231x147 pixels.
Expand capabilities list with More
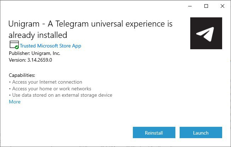tap(15, 102)
